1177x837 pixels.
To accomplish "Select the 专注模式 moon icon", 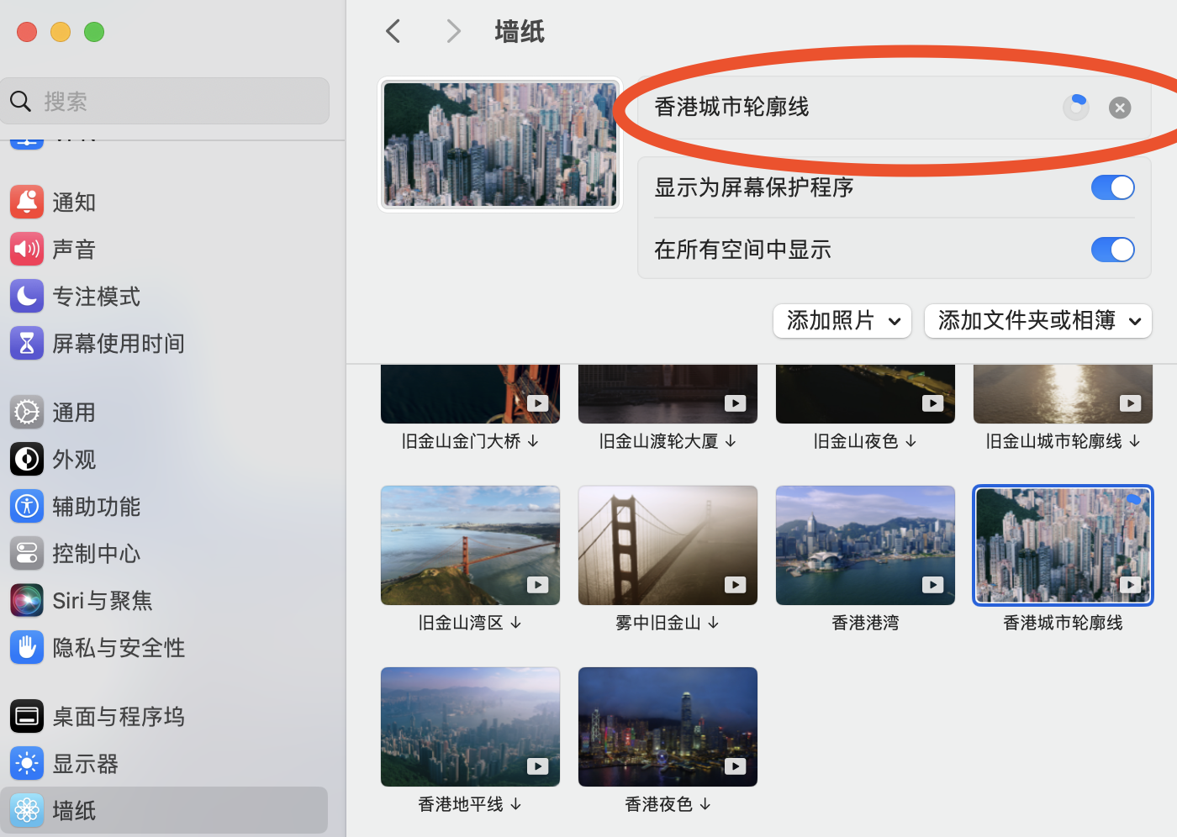I will tap(27, 297).
